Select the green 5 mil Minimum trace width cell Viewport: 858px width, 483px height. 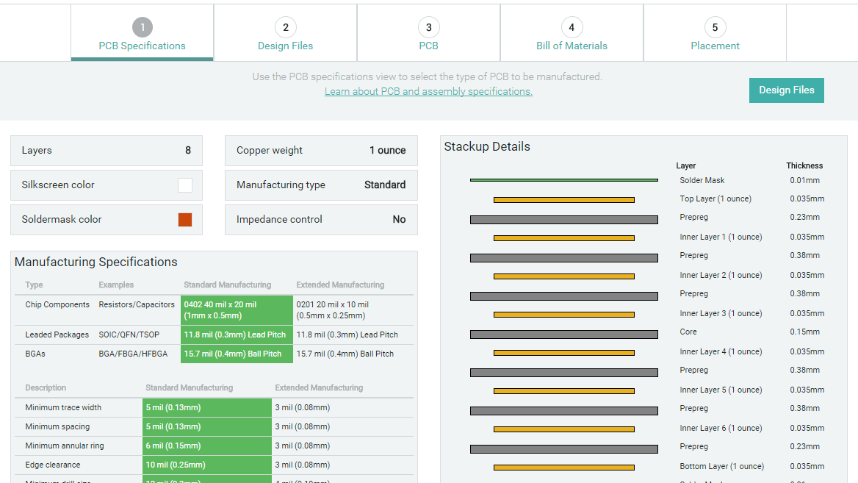pos(206,408)
